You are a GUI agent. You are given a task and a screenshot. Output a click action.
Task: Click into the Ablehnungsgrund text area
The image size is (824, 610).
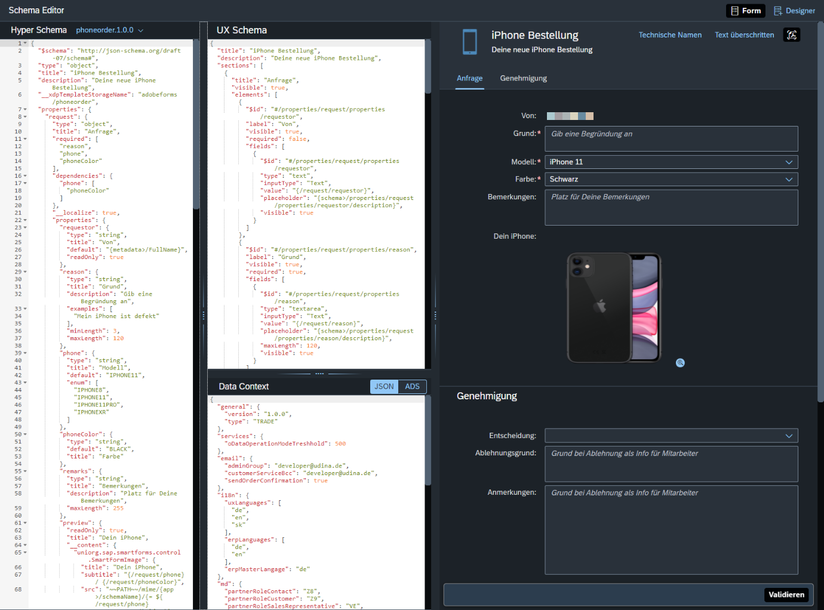pyautogui.click(x=671, y=464)
